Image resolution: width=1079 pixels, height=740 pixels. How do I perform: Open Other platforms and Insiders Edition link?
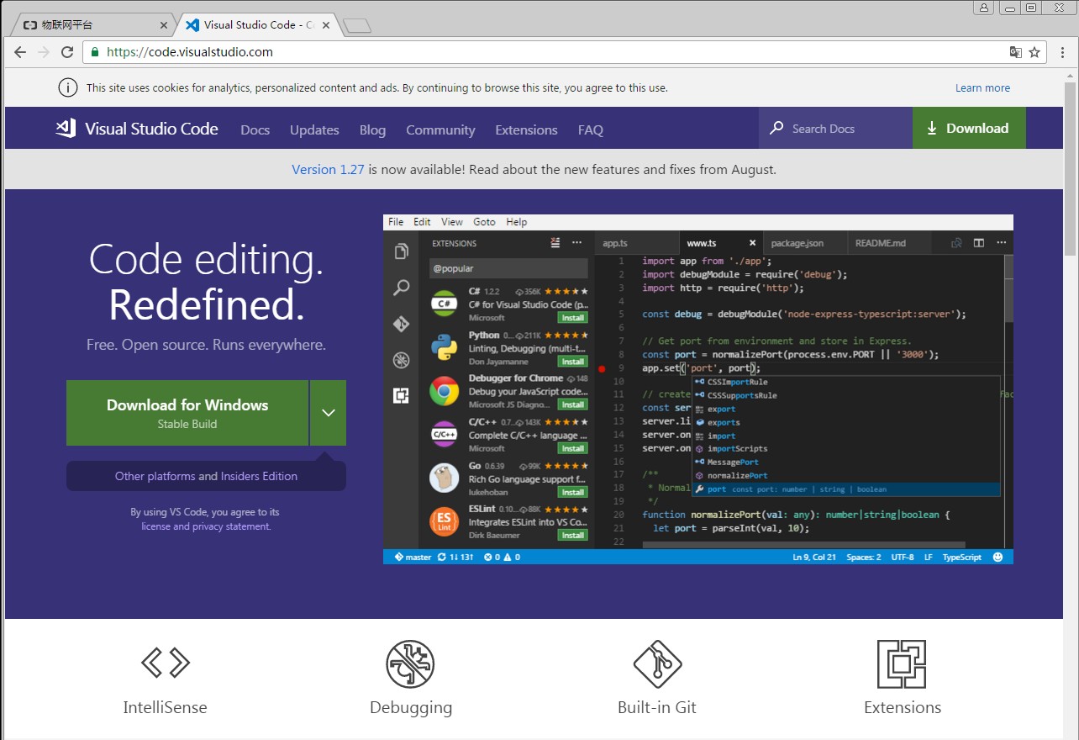(x=206, y=476)
